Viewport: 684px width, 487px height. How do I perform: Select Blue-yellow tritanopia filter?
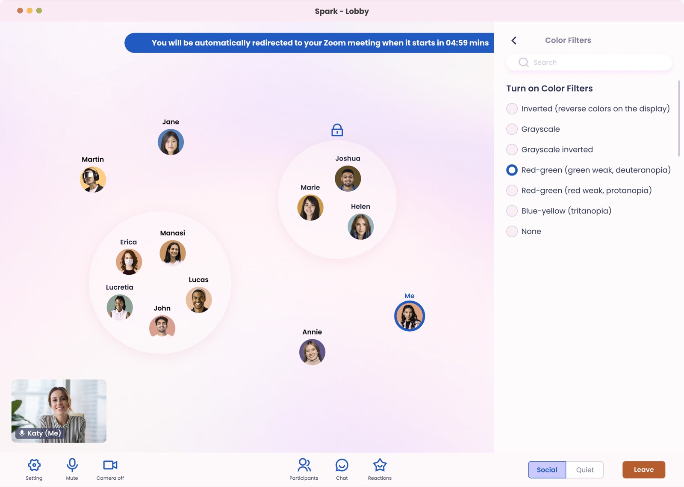[x=559, y=211]
